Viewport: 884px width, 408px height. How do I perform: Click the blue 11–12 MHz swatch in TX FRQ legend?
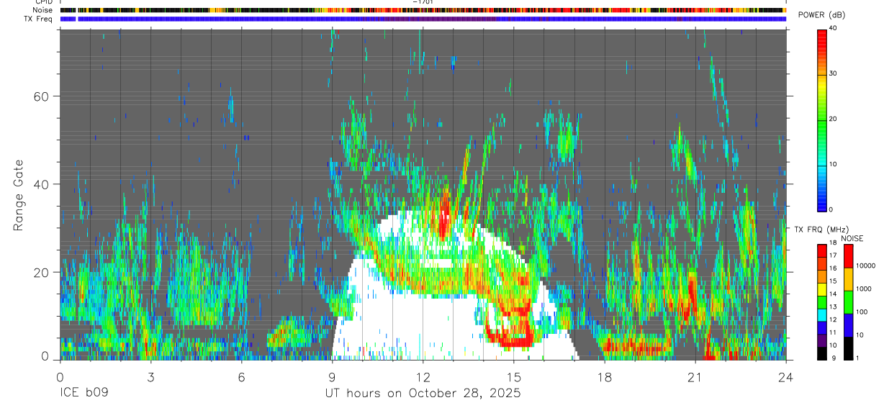pyautogui.click(x=822, y=327)
